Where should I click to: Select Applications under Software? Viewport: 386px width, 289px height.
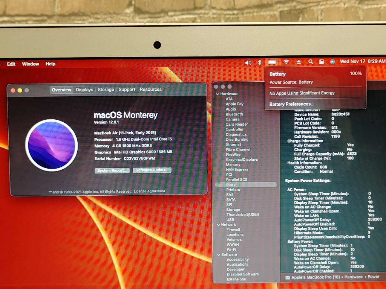pyautogui.click(x=237, y=265)
